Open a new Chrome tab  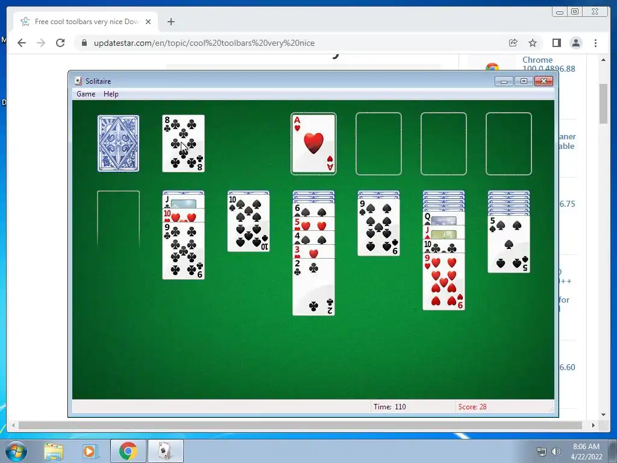[171, 22]
